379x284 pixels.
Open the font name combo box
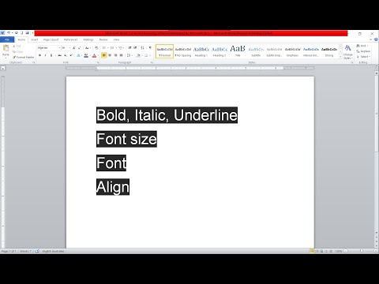(48, 48)
